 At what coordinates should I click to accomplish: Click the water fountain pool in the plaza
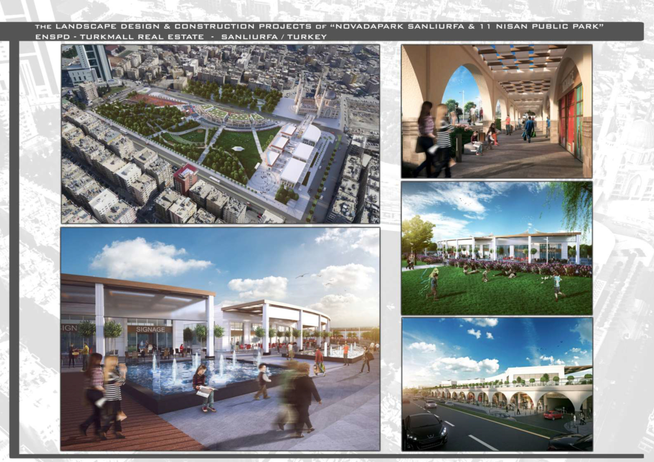[187, 374]
